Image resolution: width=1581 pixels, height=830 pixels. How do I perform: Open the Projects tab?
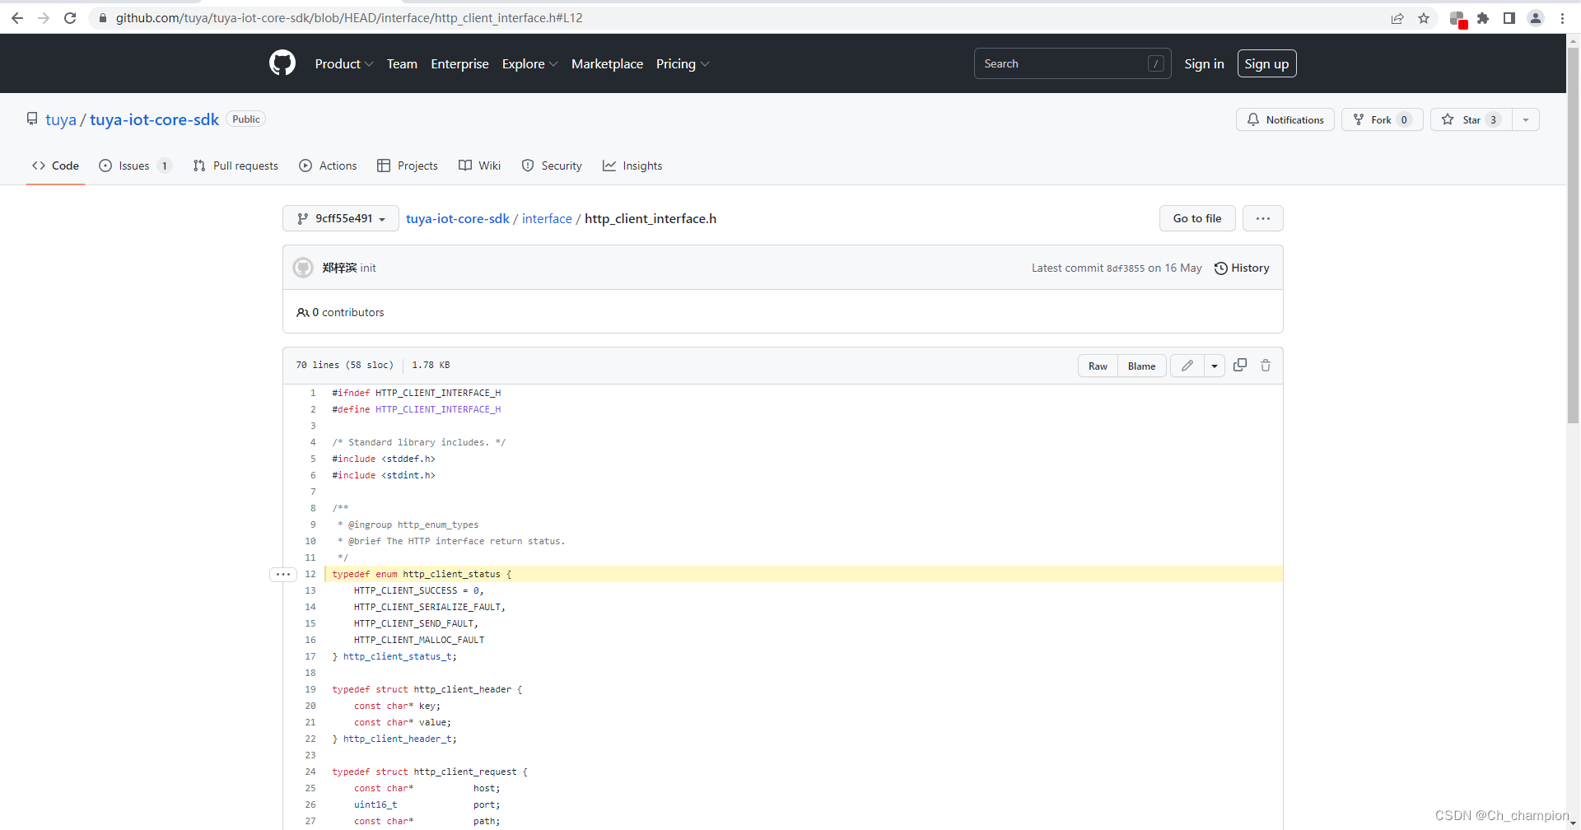point(408,166)
